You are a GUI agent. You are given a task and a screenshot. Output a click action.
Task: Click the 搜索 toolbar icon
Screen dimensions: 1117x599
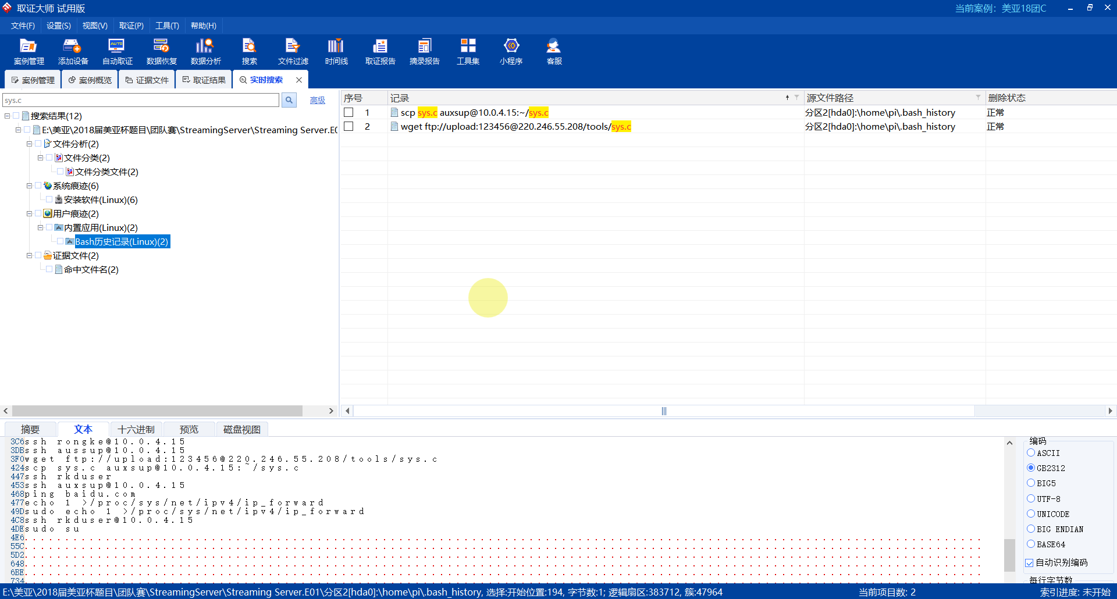click(x=249, y=51)
